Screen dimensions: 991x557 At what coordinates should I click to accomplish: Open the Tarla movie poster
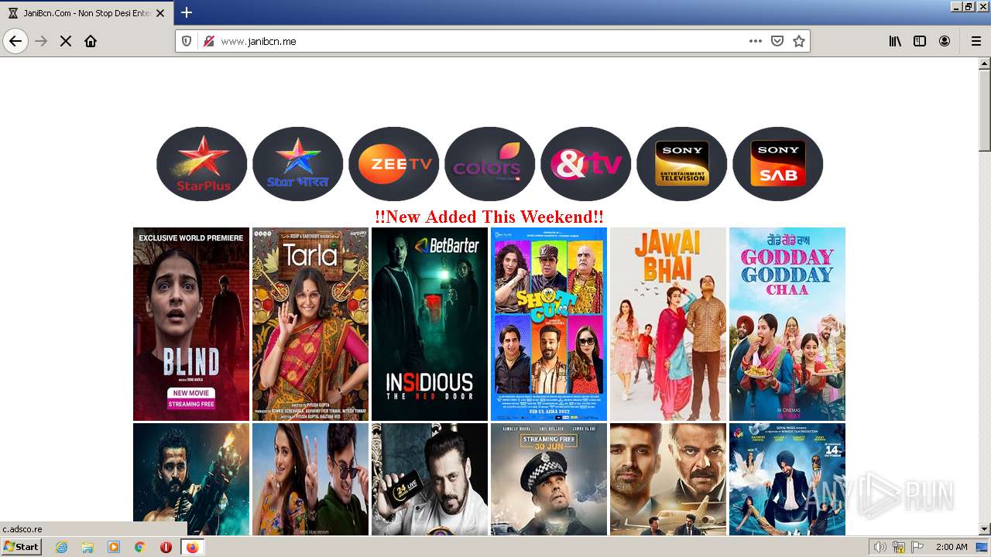[310, 324]
